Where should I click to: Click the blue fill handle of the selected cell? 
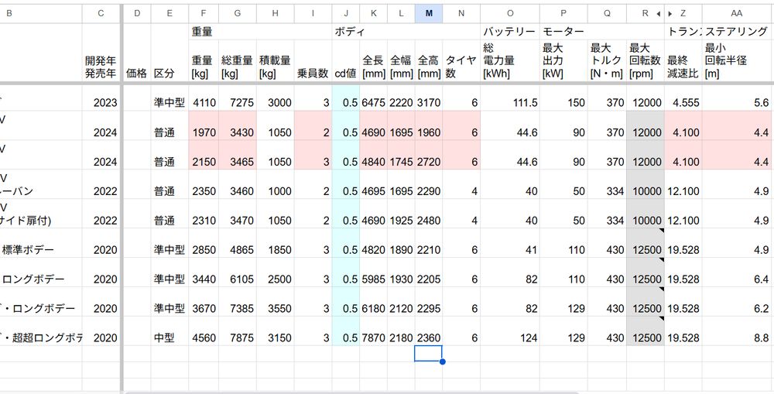(x=442, y=361)
